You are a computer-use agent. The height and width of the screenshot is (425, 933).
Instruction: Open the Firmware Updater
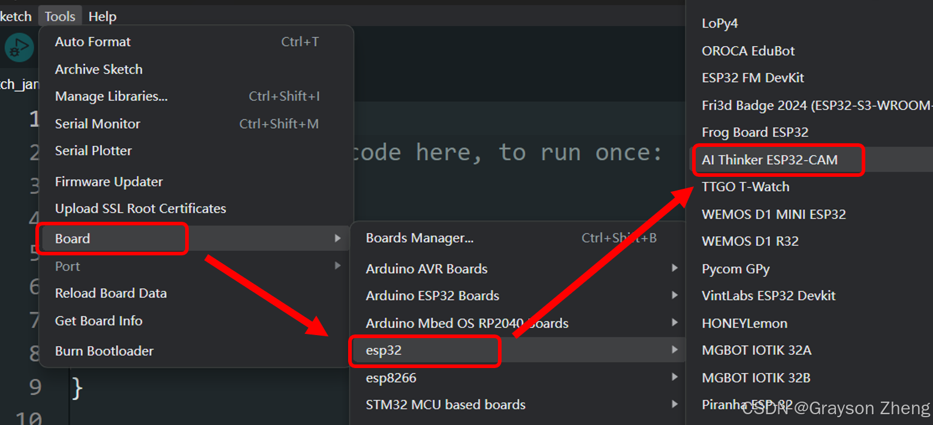coord(109,182)
